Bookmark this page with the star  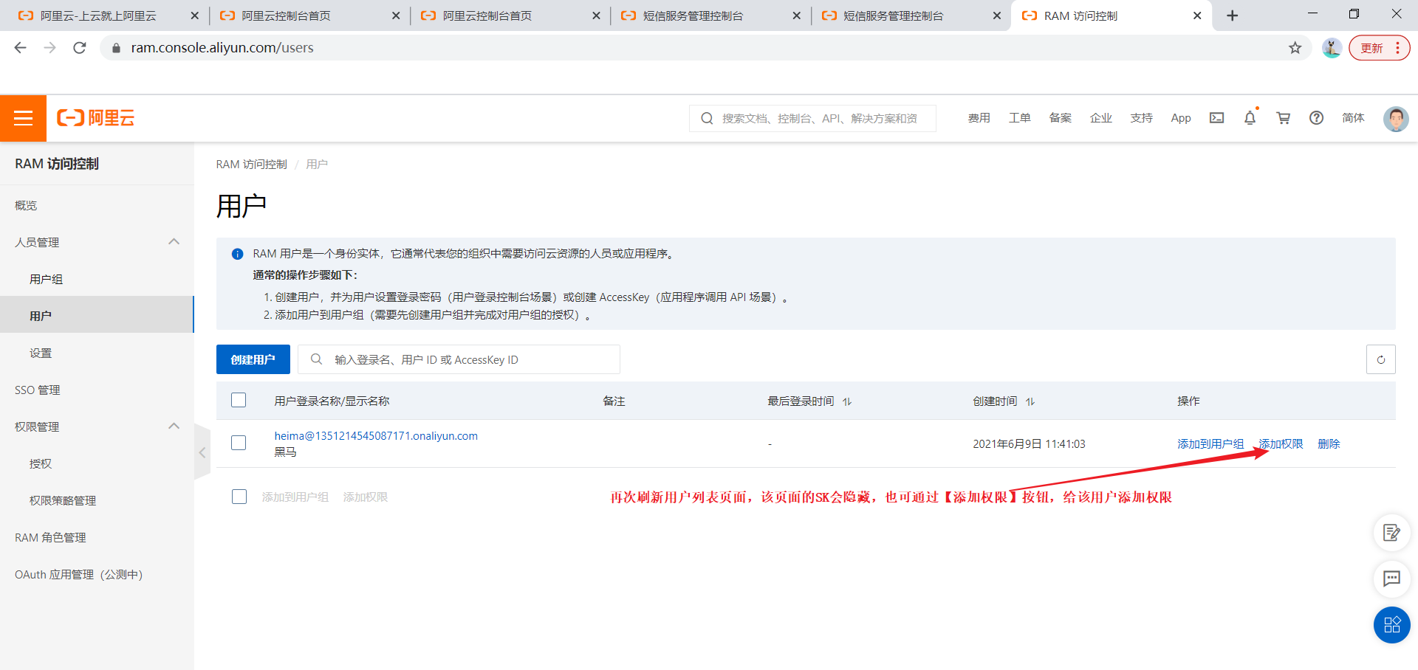click(1295, 48)
